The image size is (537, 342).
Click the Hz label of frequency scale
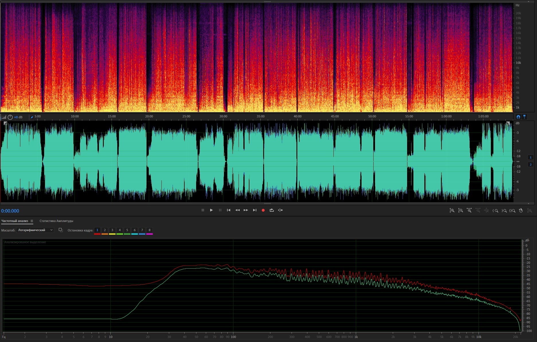[518, 5]
